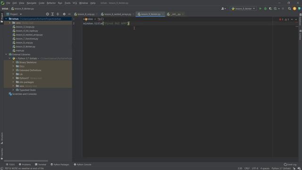The width and height of the screenshot is (302, 170).
Task: Start debugging with the green bug icon
Action: 265,8
